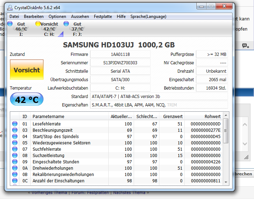Click background forum textbox scroll down arrow
This screenshot has height=202, width=254.
245,144
